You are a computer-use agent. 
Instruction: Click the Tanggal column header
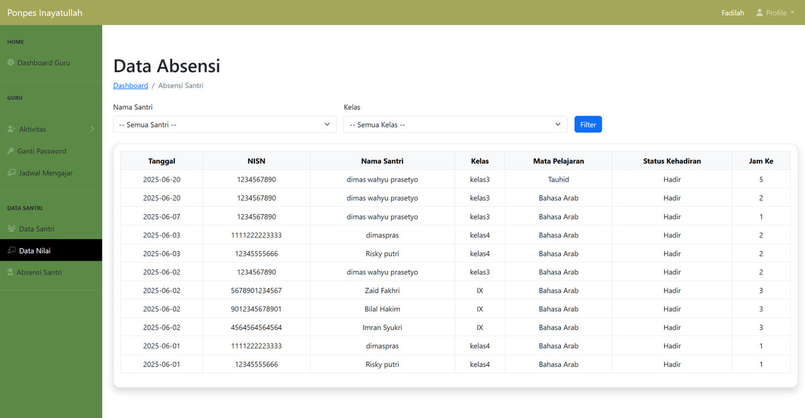(162, 161)
